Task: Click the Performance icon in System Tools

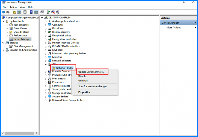Action: click(x=11, y=36)
